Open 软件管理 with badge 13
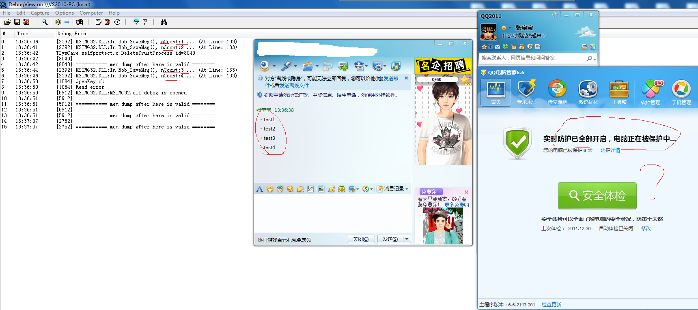Viewport: 698px width, 310px height. coord(651,93)
